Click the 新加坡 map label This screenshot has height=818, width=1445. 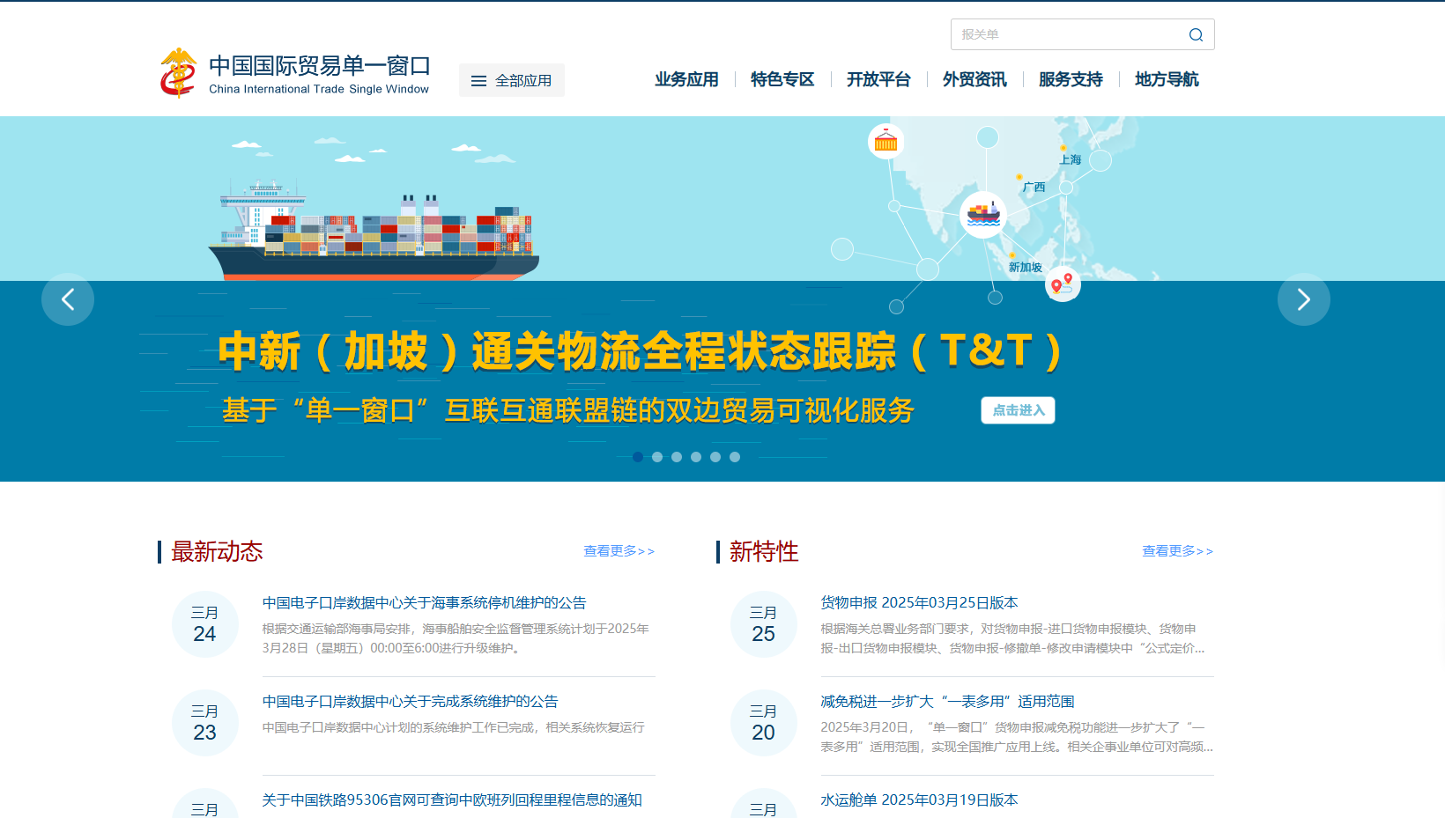click(1026, 267)
